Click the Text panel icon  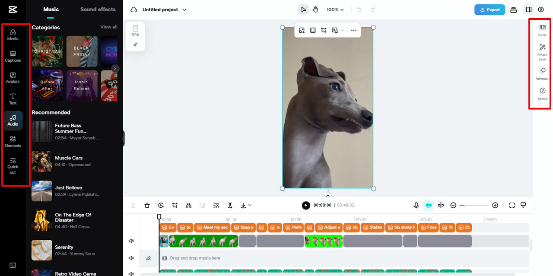coord(13,99)
